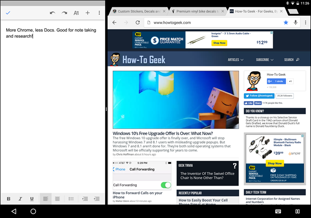Tap the split-screen overview button
The image size is (311, 218).
coord(298,211)
